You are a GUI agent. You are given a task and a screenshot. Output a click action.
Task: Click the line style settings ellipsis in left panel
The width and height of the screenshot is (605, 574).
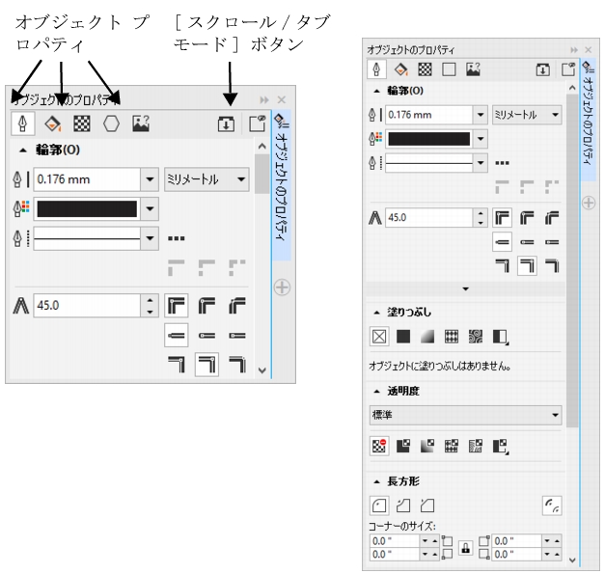click(x=177, y=237)
